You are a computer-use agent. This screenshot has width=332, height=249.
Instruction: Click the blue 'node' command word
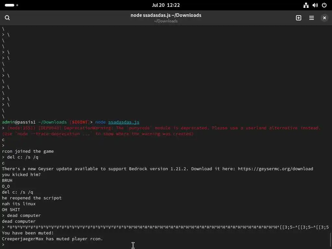click(101, 122)
